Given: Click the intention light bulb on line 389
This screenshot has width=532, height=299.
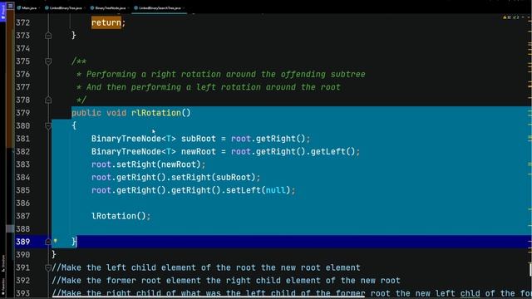Looking at the screenshot, I should click(56, 241).
